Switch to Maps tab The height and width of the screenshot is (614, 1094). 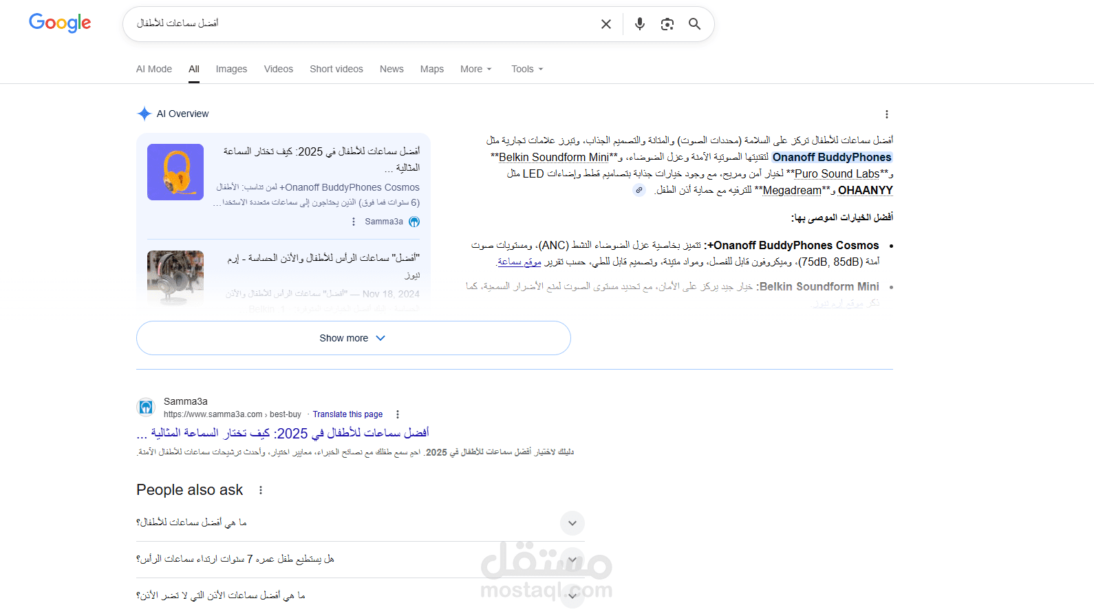tap(432, 69)
